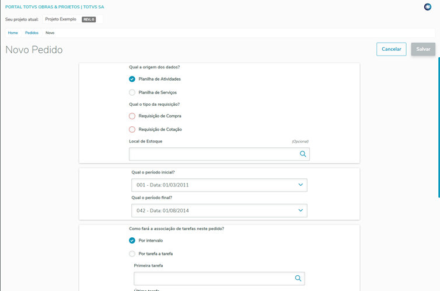Click the user avatar icon in header
This screenshot has width=440, height=291.
click(x=428, y=7)
